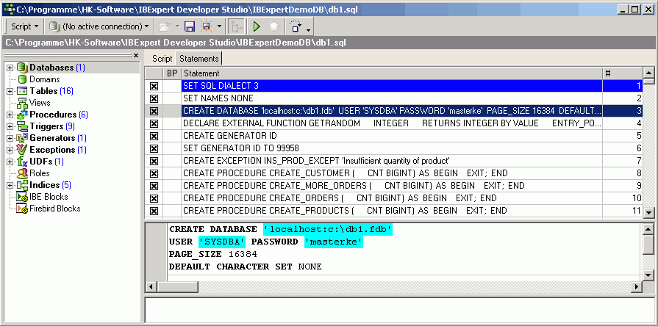The width and height of the screenshot is (658, 326).
Task: Click the open script folder icon
Action: (x=165, y=27)
